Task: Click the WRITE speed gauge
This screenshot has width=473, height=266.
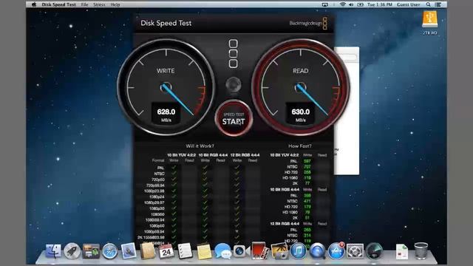Action: point(166,87)
